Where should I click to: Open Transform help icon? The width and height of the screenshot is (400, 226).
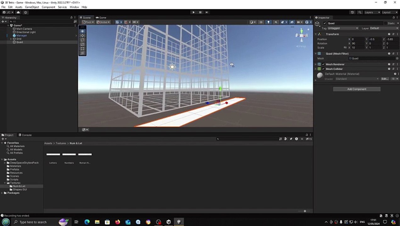[389, 34]
